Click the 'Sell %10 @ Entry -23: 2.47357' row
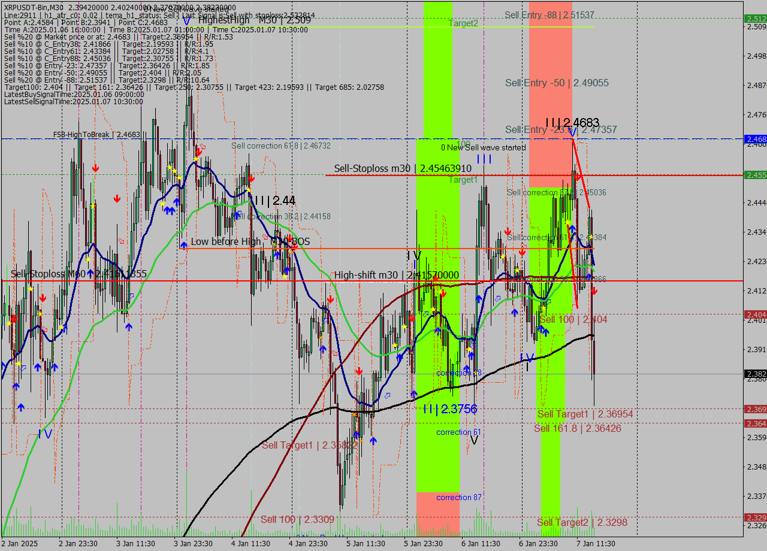767x551 pixels. point(107,66)
